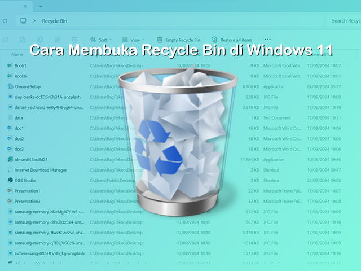Select the Presentation3 file name
The height and width of the screenshot is (271, 361).
click(x=28, y=201)
